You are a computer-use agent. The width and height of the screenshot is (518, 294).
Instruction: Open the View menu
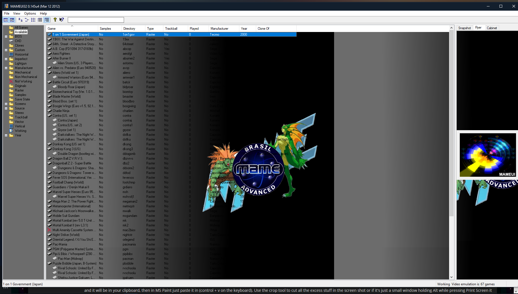pos(17,13)
